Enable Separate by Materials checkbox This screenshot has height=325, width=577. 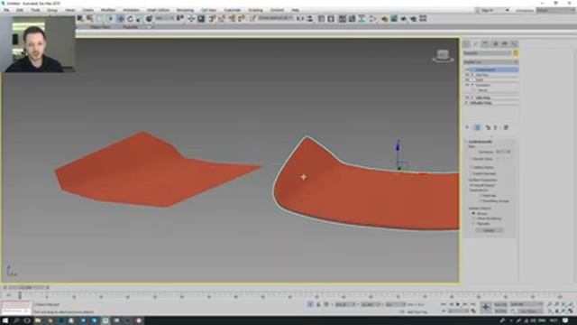coord(481,196)
